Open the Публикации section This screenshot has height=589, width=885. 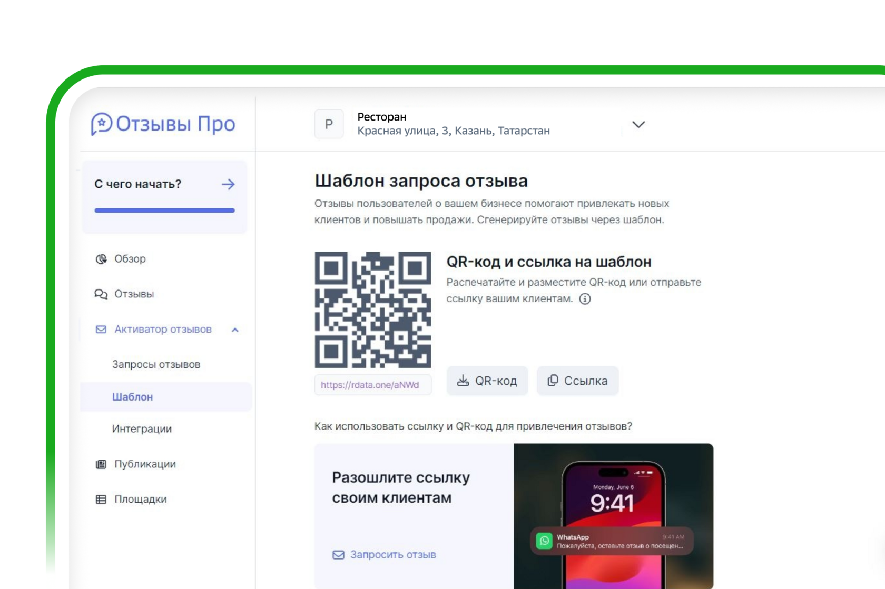point(145,464)
